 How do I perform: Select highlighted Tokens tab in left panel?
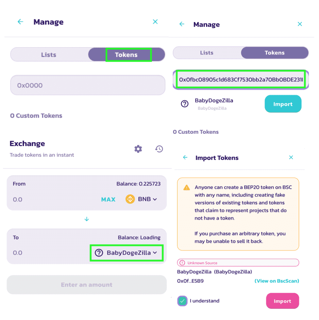(x=127, y=55)
